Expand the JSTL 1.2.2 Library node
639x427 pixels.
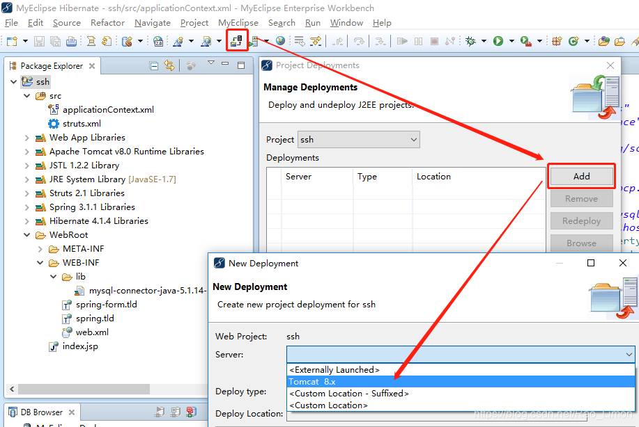click(x=27, y=166)
